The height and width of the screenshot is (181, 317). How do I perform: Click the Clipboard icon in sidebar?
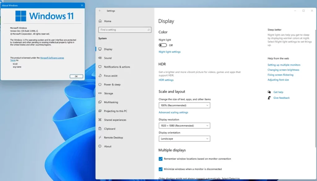(100, 128)
